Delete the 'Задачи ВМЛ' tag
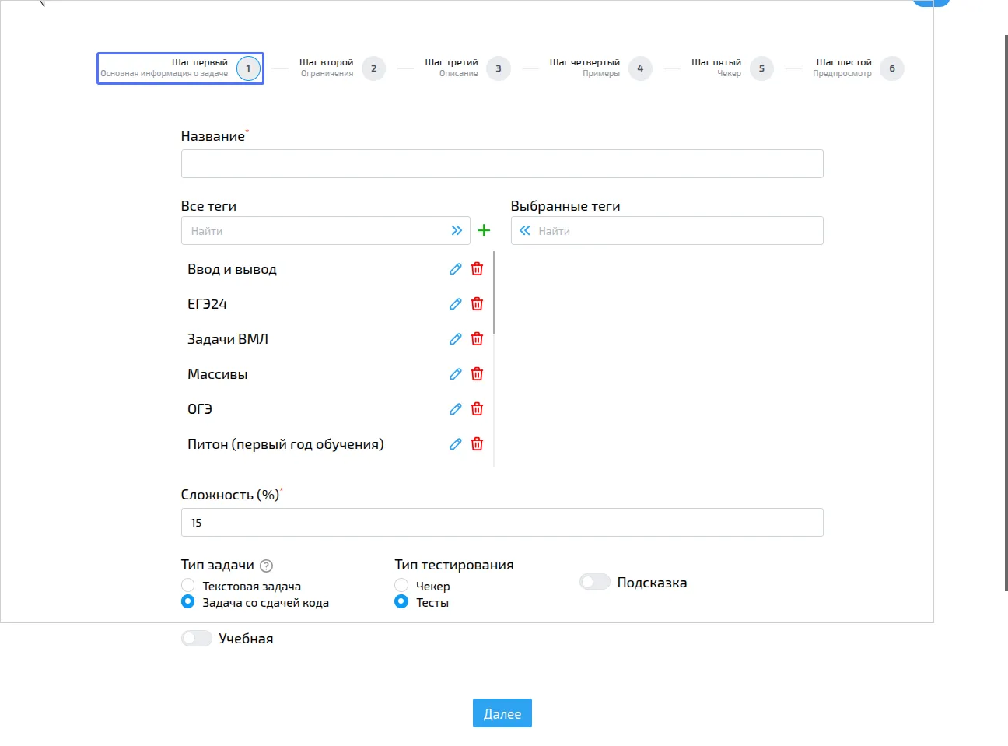Image resolution: width=1008 pixels, height=746 pixels. tap(476, 338)
